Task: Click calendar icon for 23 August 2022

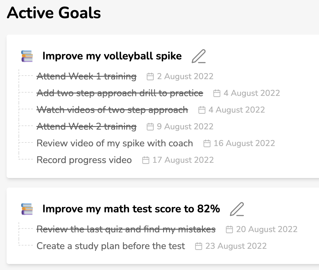Action: 199,246
